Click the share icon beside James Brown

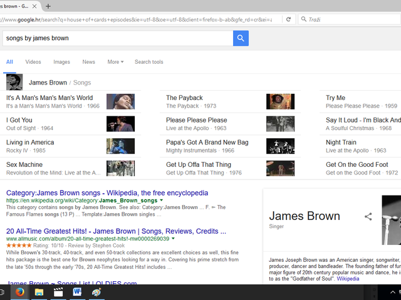(x=368, y=217)
